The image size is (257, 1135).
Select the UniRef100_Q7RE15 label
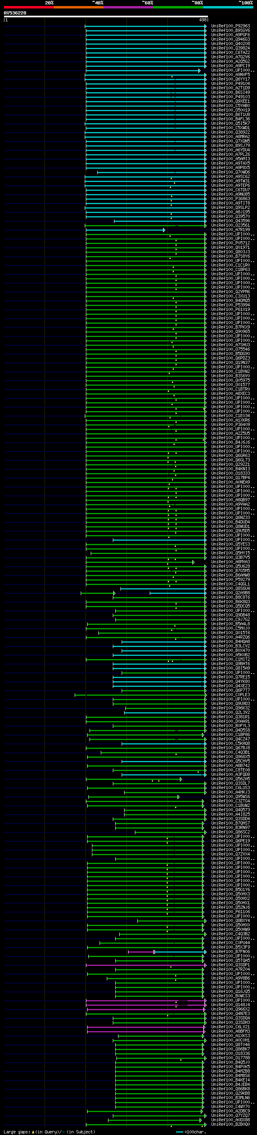pos(230,677)
